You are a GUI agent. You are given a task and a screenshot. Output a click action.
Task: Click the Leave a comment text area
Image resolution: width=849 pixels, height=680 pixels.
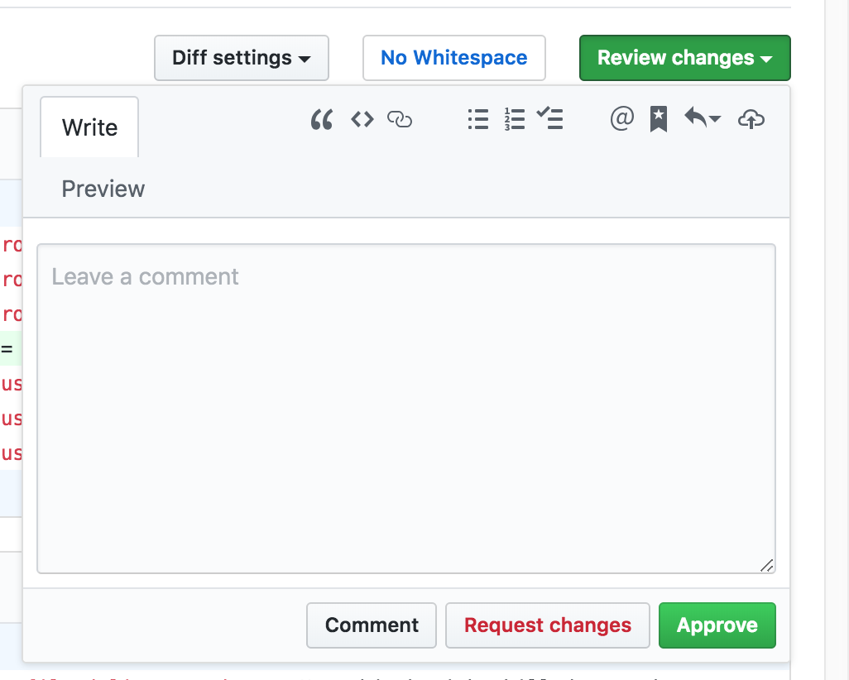406,408
